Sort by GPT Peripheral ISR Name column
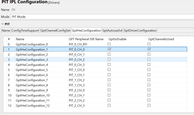This screenshot has height=115, width=194. click(x=86, y=39)
